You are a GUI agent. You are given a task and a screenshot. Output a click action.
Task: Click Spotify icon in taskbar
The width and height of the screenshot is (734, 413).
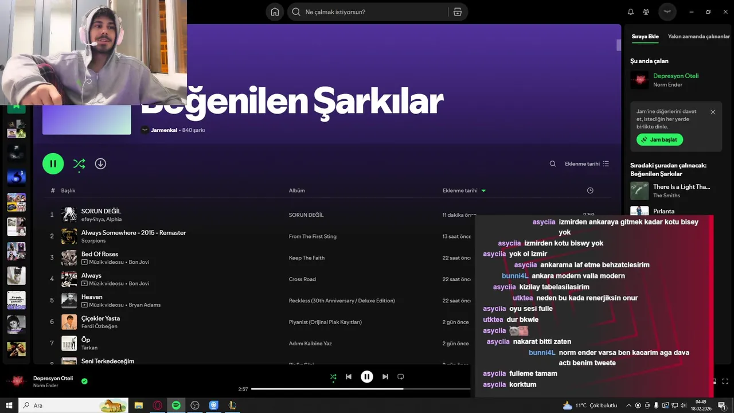[176, 406]
